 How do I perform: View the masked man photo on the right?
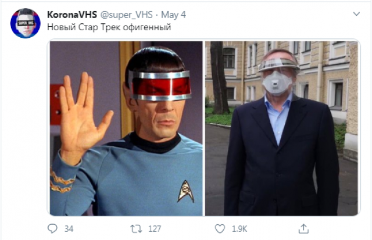tap(281, 128)
